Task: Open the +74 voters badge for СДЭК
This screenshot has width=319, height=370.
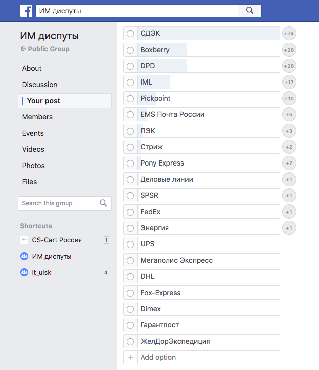Action: [x=289, y=34]
